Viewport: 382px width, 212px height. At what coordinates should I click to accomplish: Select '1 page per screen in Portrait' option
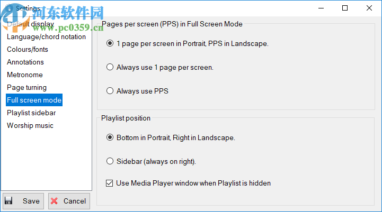(110, 44)
